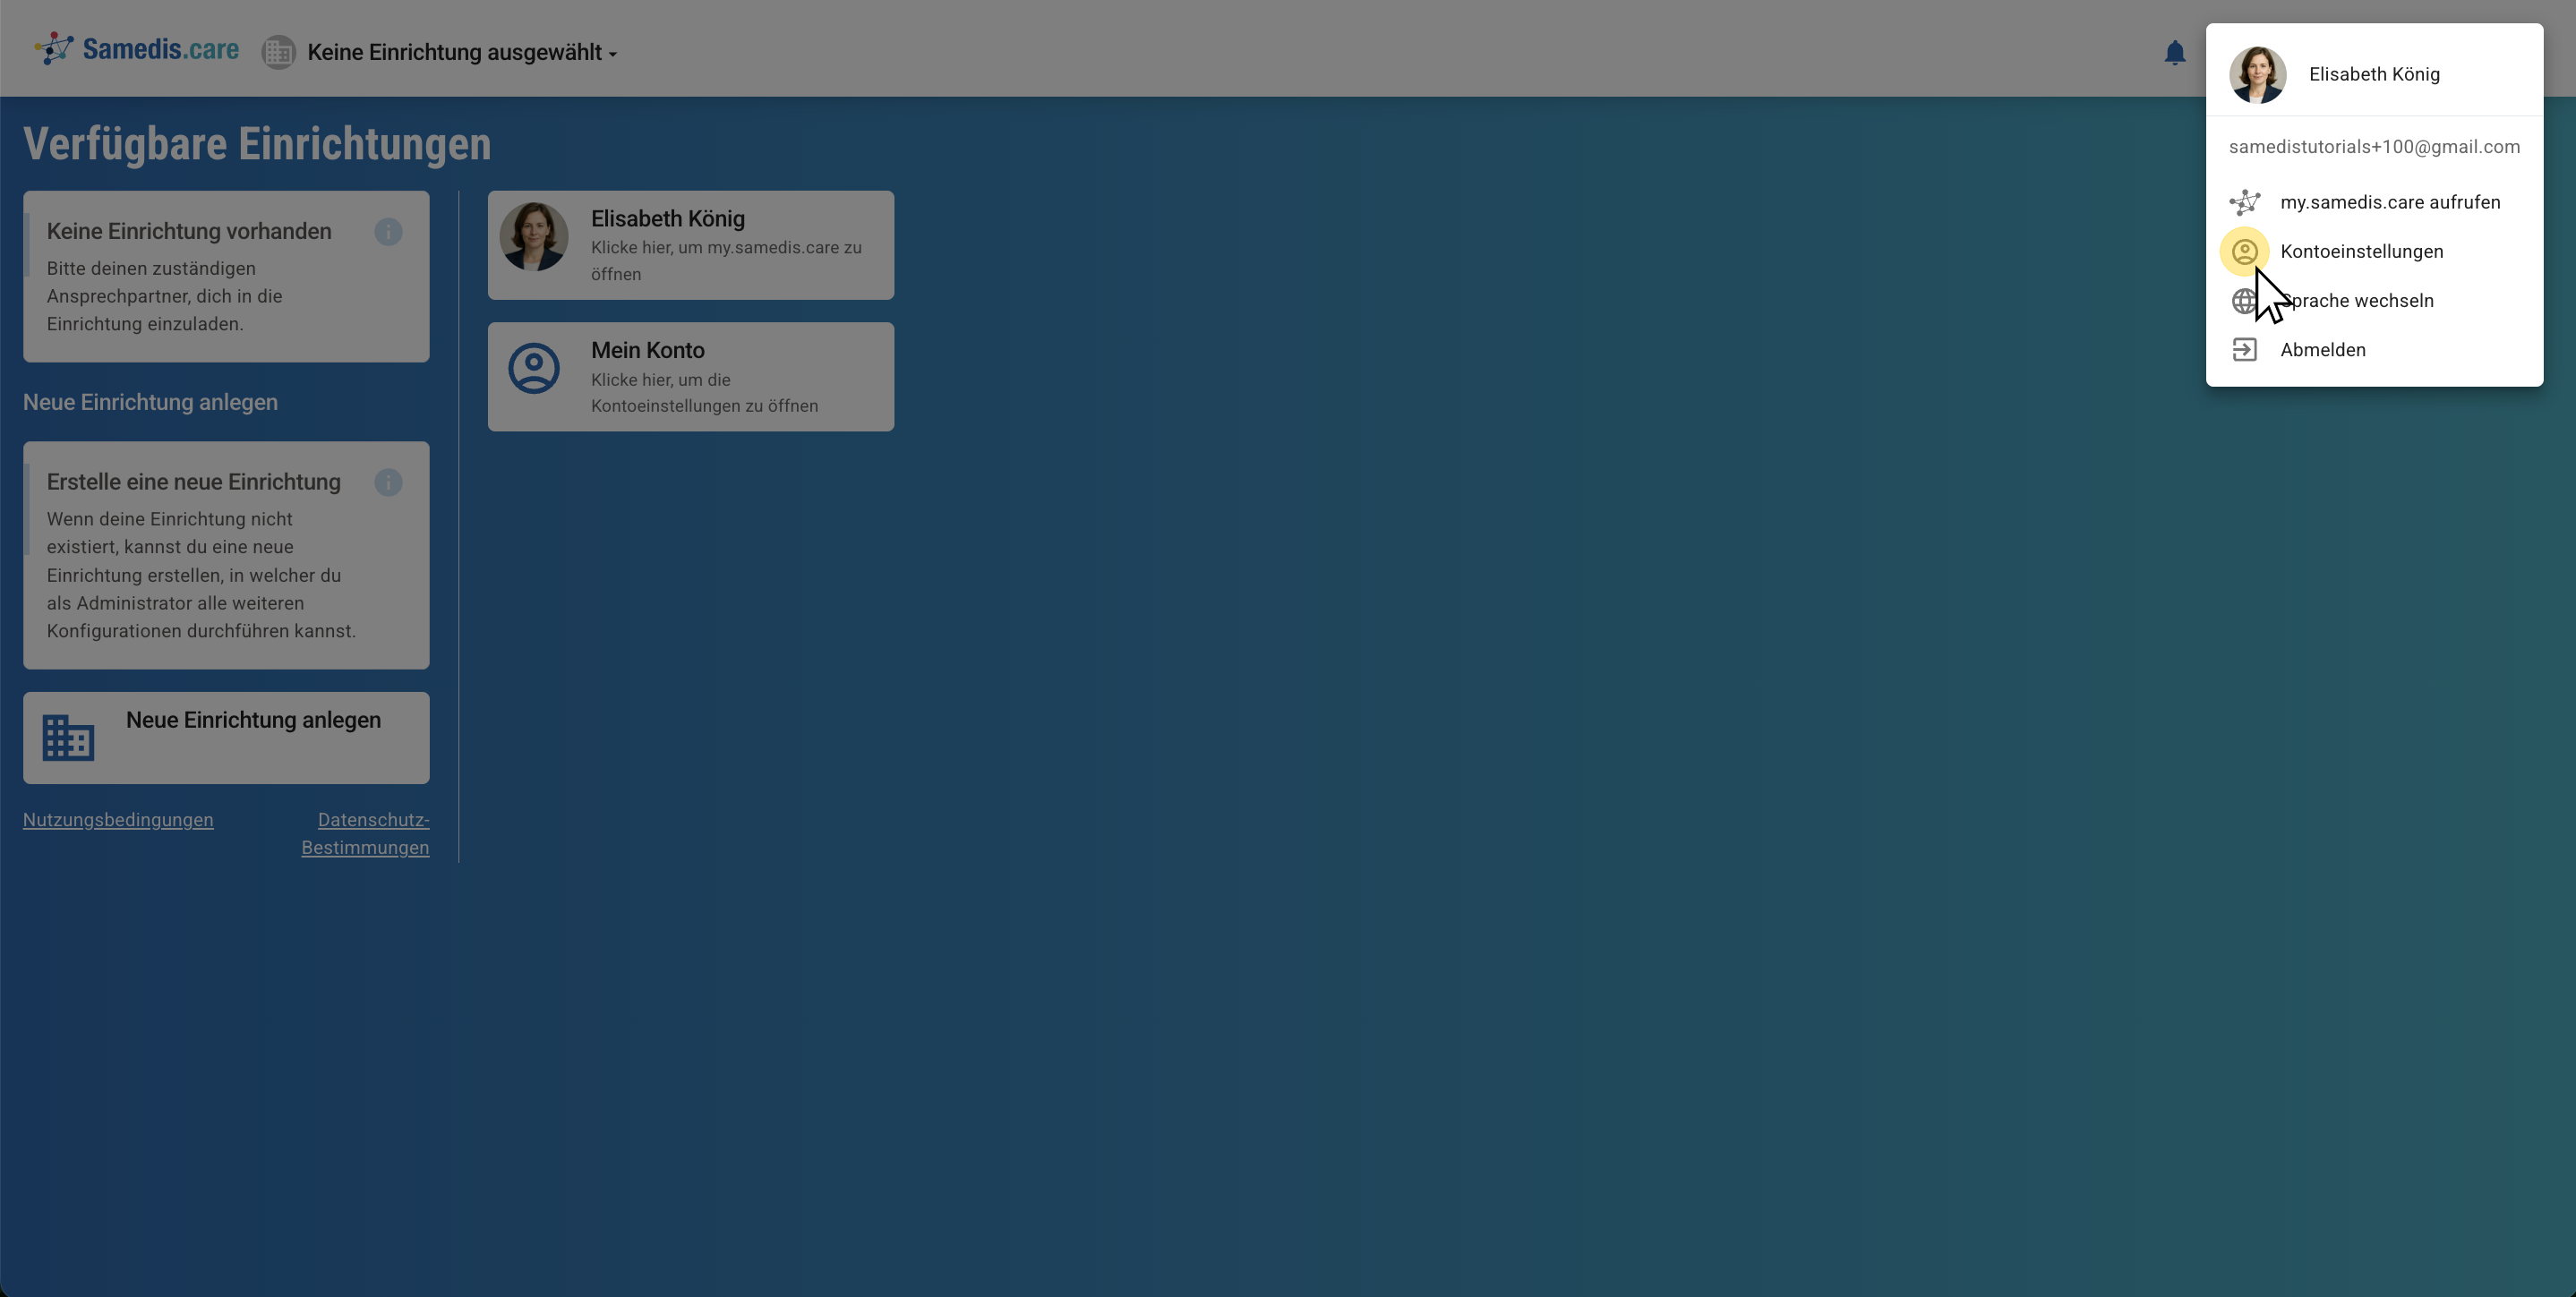The image size is (2576, 1297).
Task: Click the notification bell icon
Action: coord(2174,52)
